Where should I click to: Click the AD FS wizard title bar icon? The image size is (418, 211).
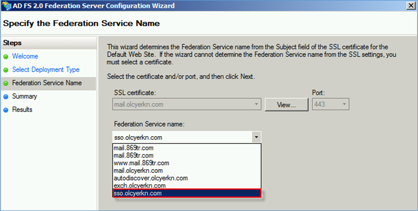click(7, 6)
